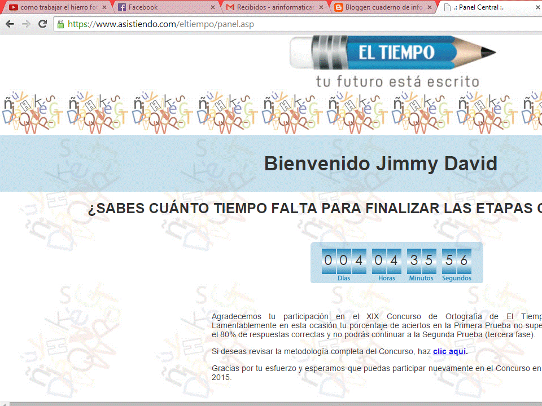Screen dimensions: 542x406
Task: Click the 'Agradecemos tu participación' paragraph
Action: (377, 325)
